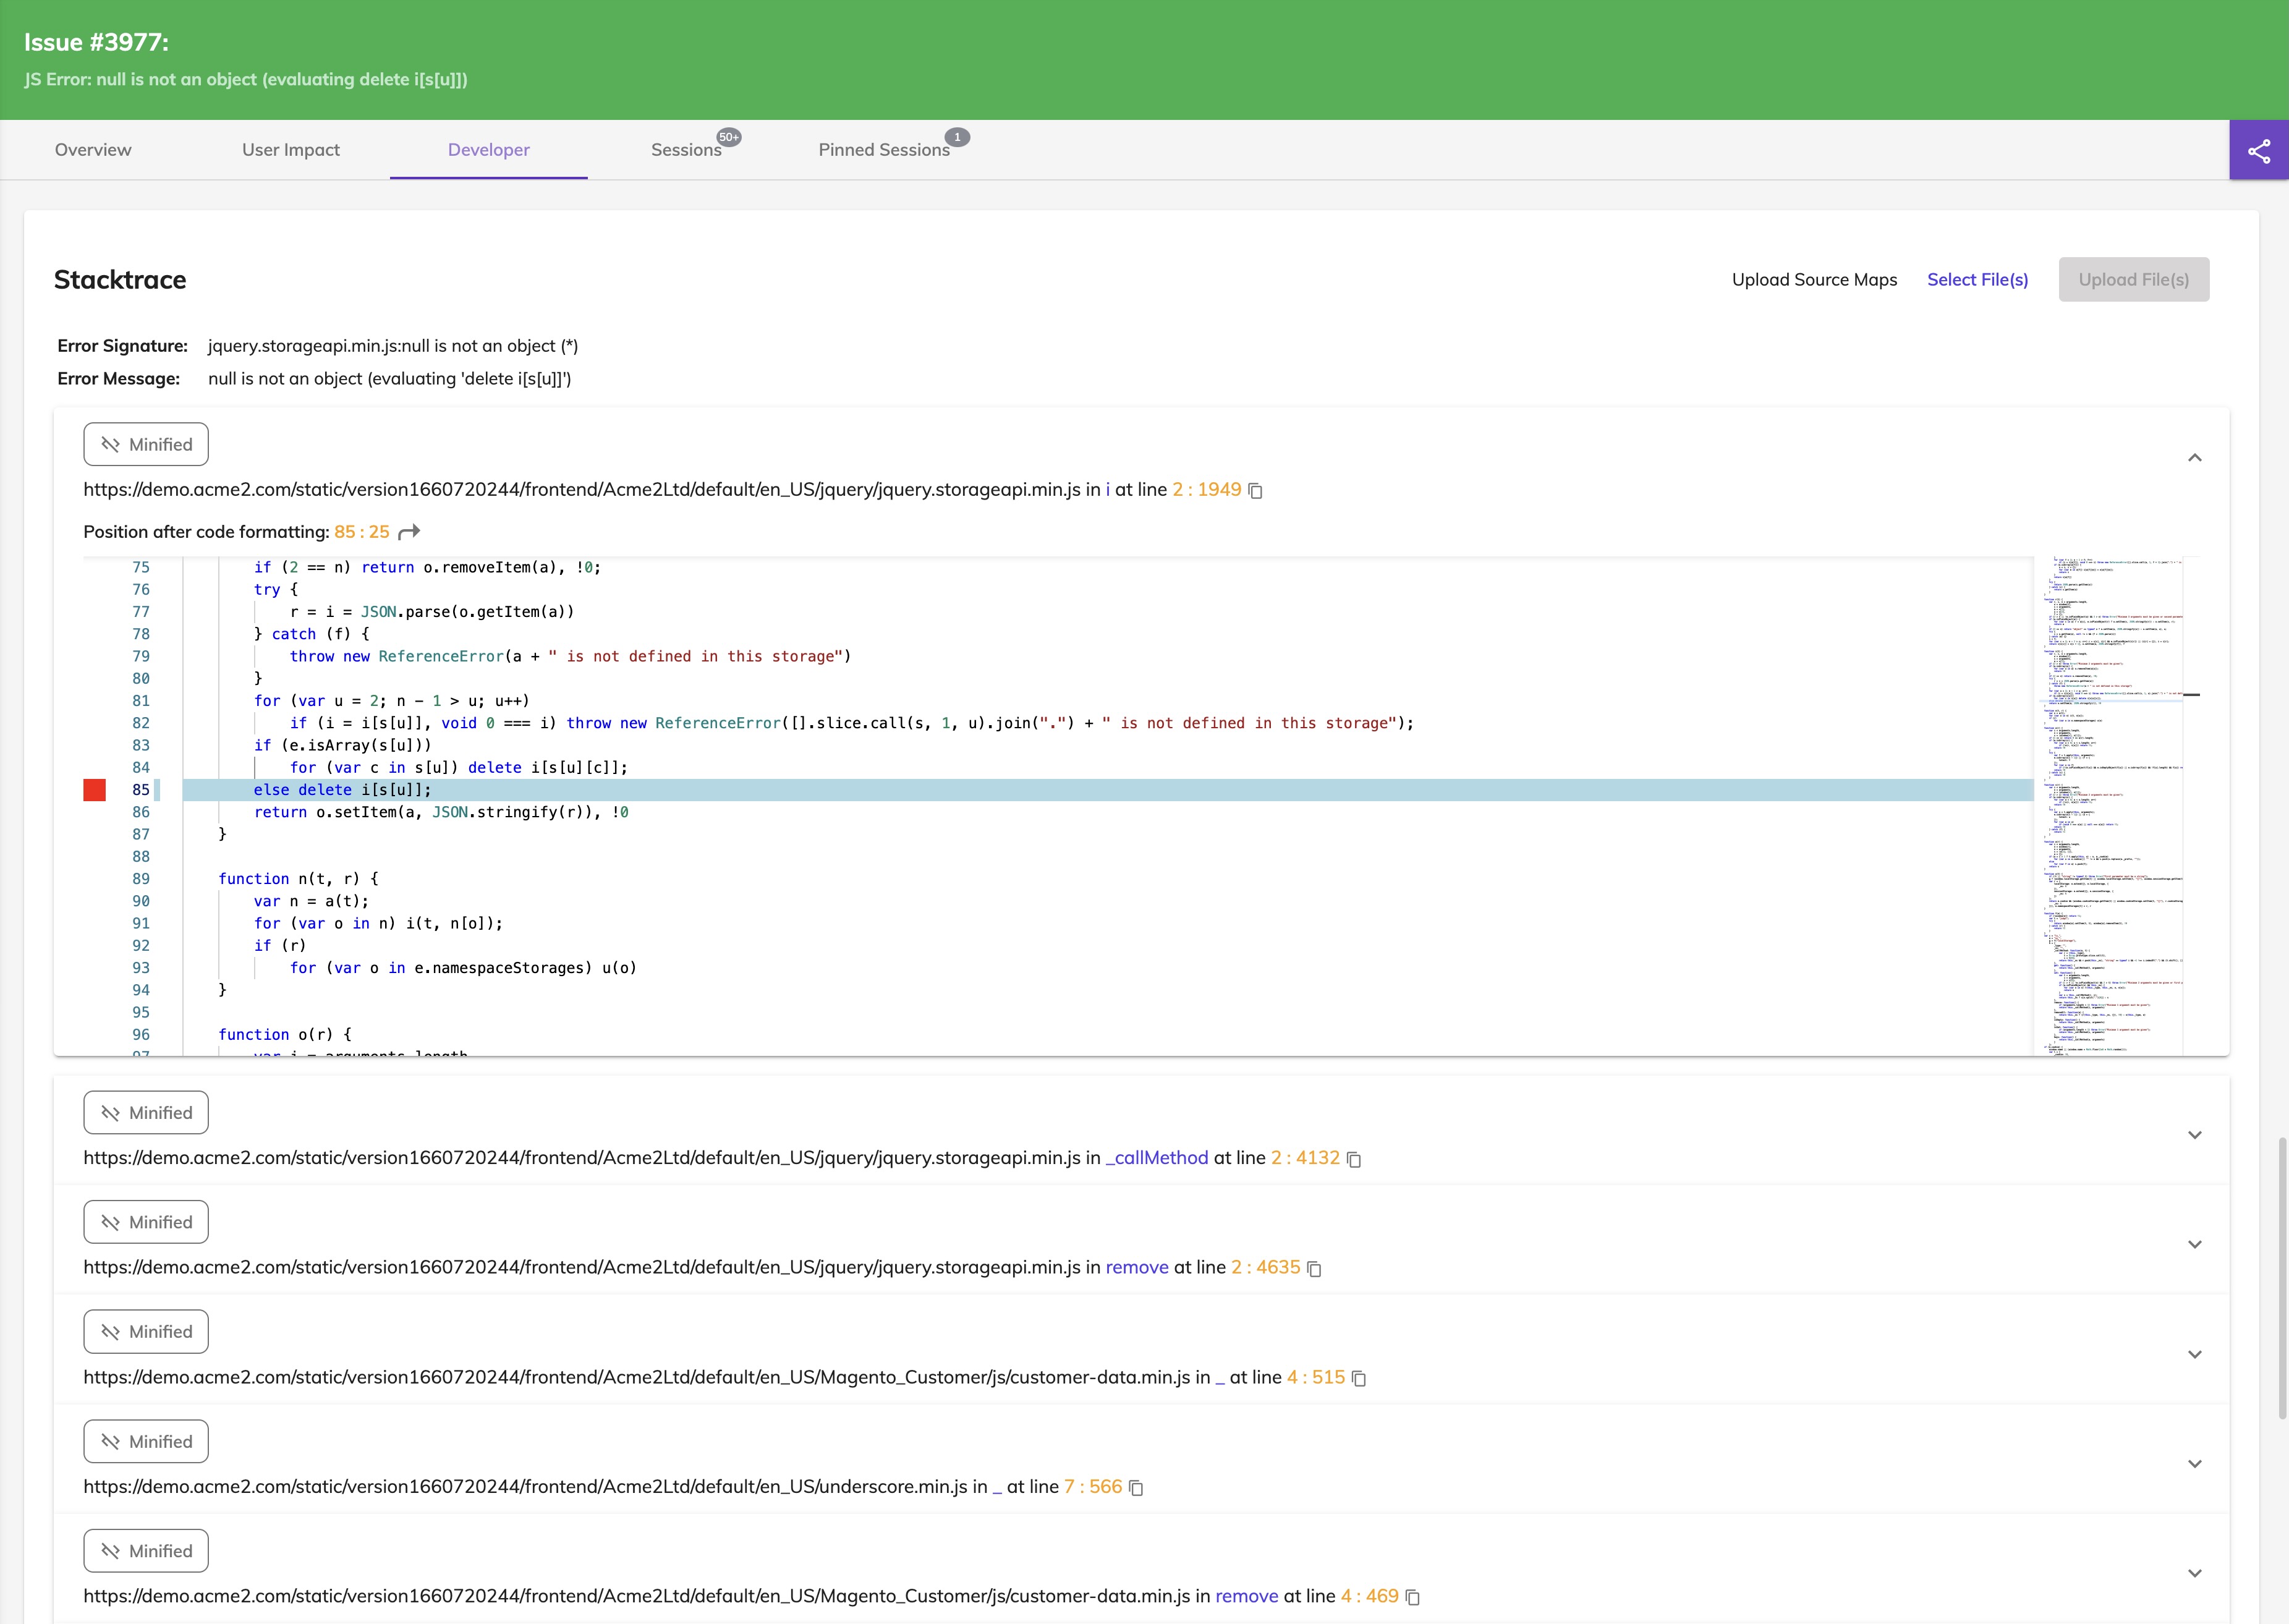The width and height of the screenshot is (2289, 1624).
Task: Click the share icon button
Action: point(2258,151)
